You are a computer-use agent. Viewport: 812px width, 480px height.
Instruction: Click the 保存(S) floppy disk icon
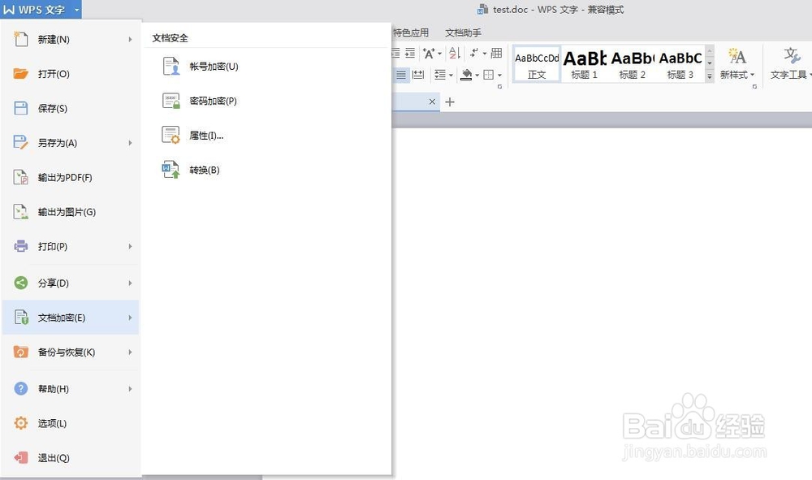(21, 108)
